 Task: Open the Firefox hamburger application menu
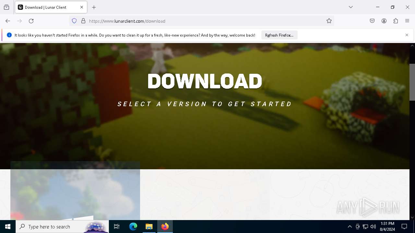click(x=407, y=21)
